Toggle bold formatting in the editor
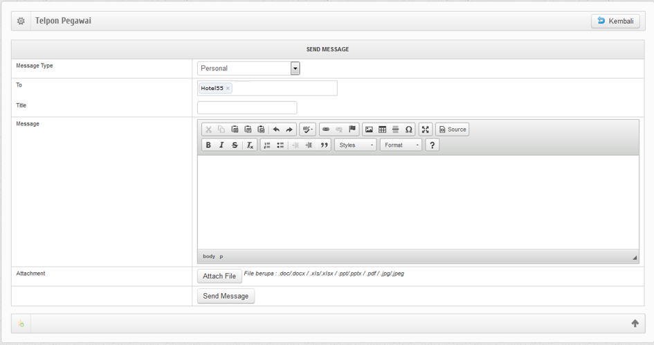The image size is (654, 345). point(208,145)
